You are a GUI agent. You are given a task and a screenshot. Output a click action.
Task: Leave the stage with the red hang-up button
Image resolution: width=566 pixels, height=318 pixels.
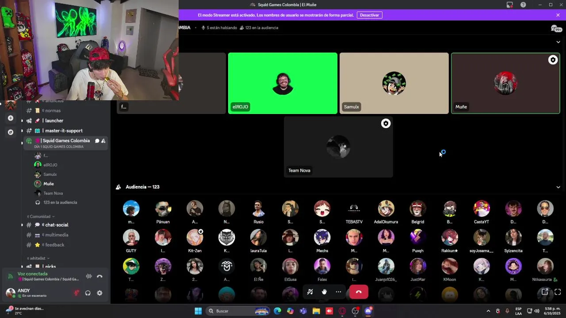[x=359, y=292]
